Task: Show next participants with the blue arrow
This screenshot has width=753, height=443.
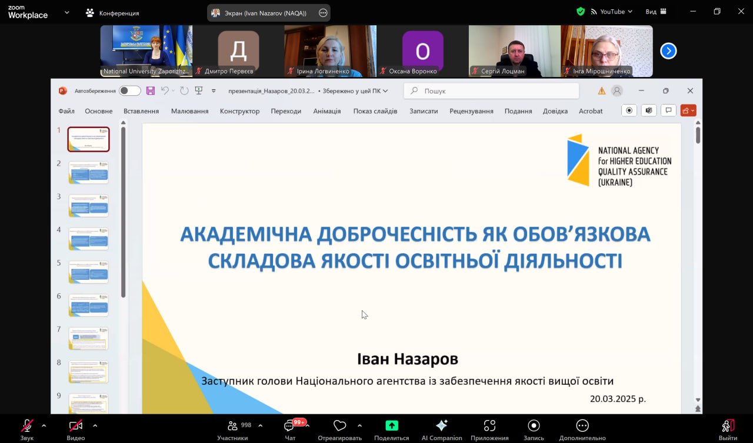Action: coord(668,51)
